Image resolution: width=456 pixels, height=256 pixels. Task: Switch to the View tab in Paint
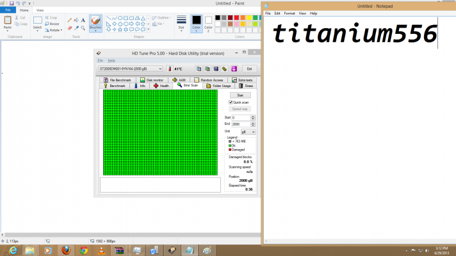point(40,10)
